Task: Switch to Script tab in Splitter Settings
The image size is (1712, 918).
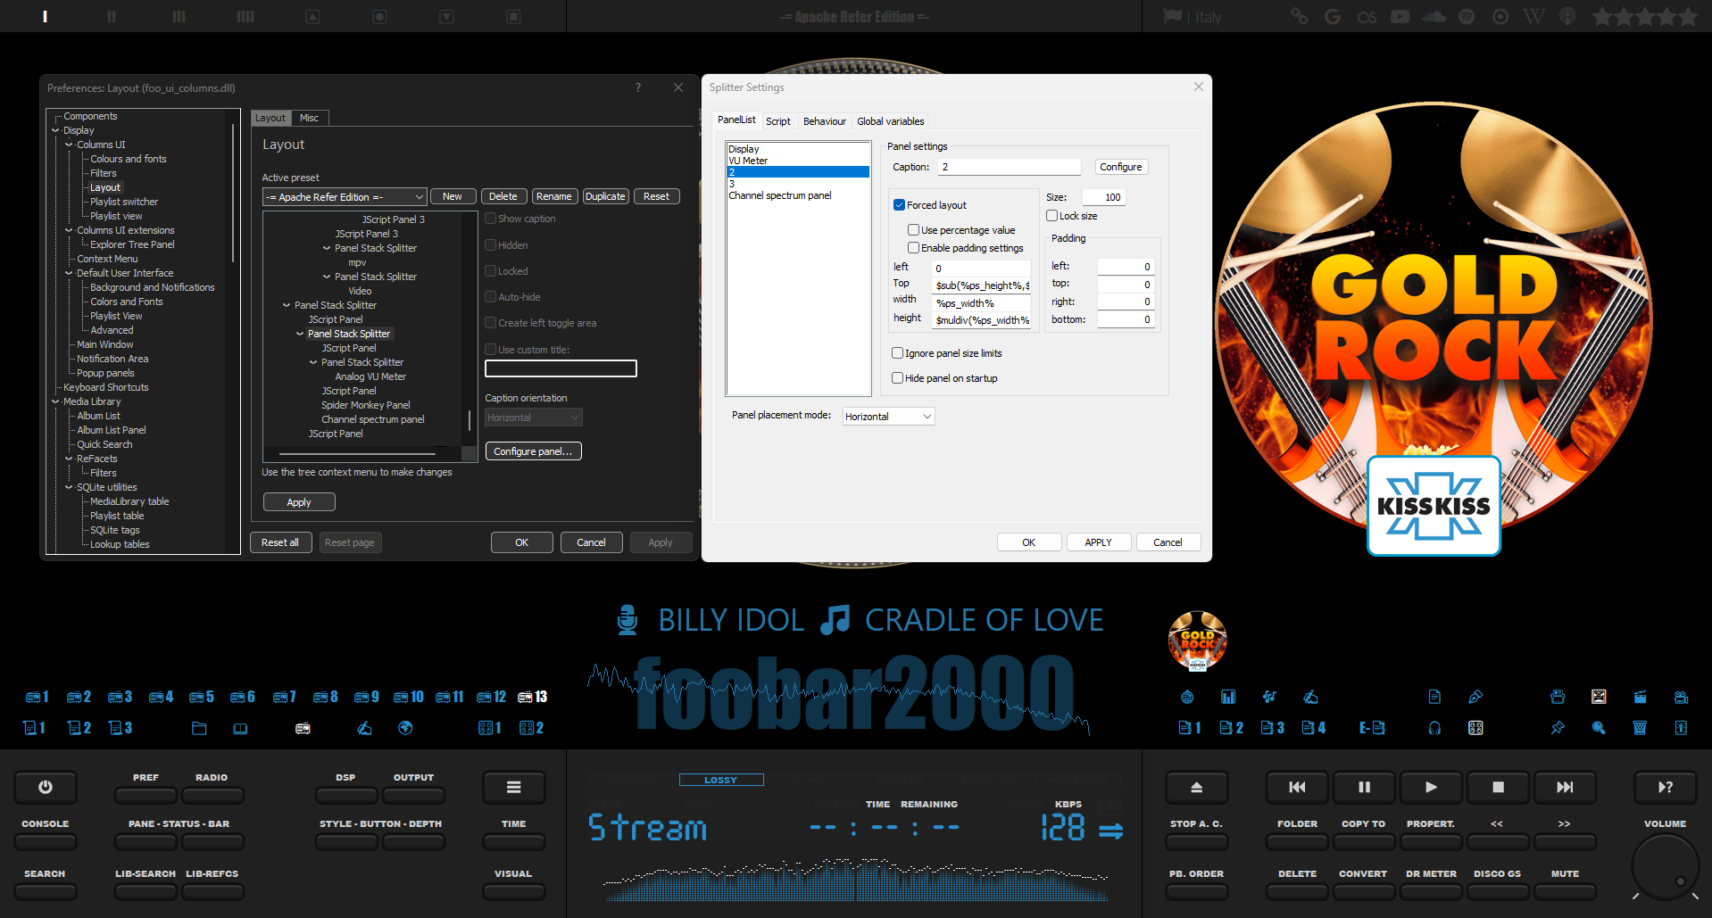Action: coord(777,121)
